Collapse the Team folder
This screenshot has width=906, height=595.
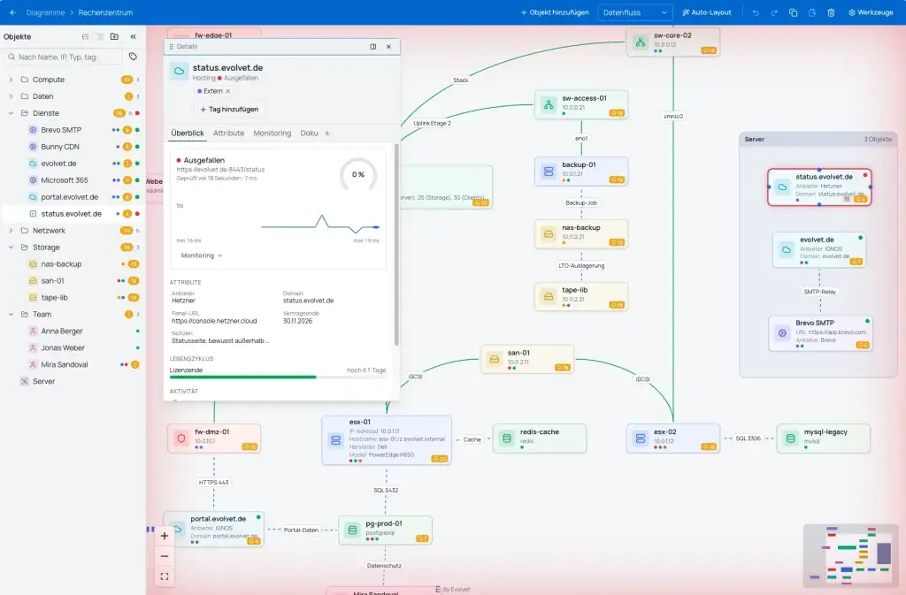(11, 314)
